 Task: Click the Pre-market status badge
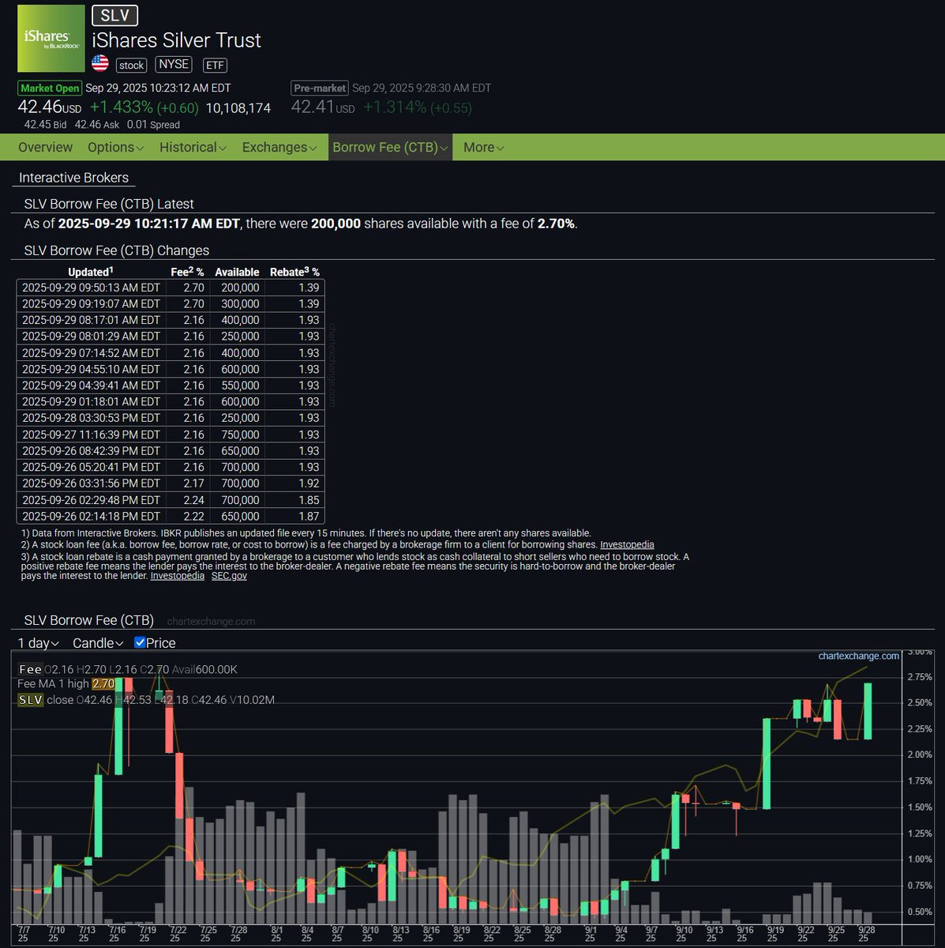(x=320, y=88)
